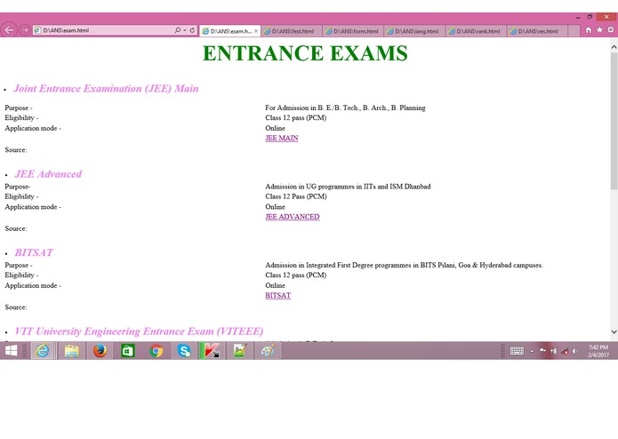This screenshot has height=439, width=618.
Task: Open Favorites star icon
Action: pos(599,30)
